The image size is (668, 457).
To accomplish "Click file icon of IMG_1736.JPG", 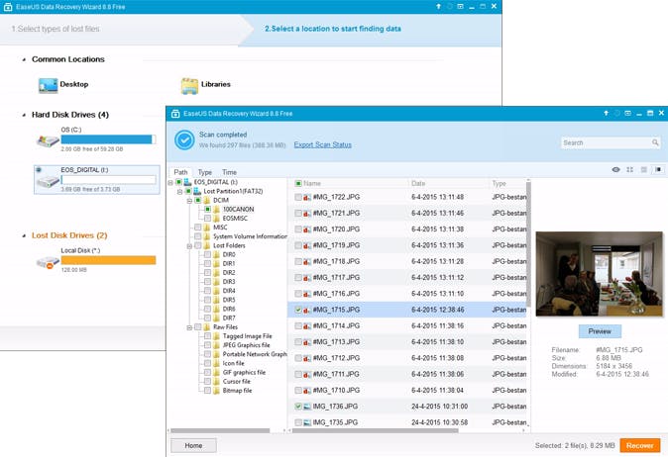I will (x=306, y=407).
